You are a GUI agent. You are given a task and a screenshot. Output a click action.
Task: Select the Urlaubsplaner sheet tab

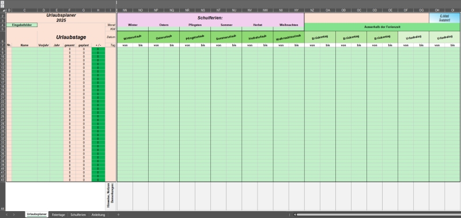tap(37, 215)
